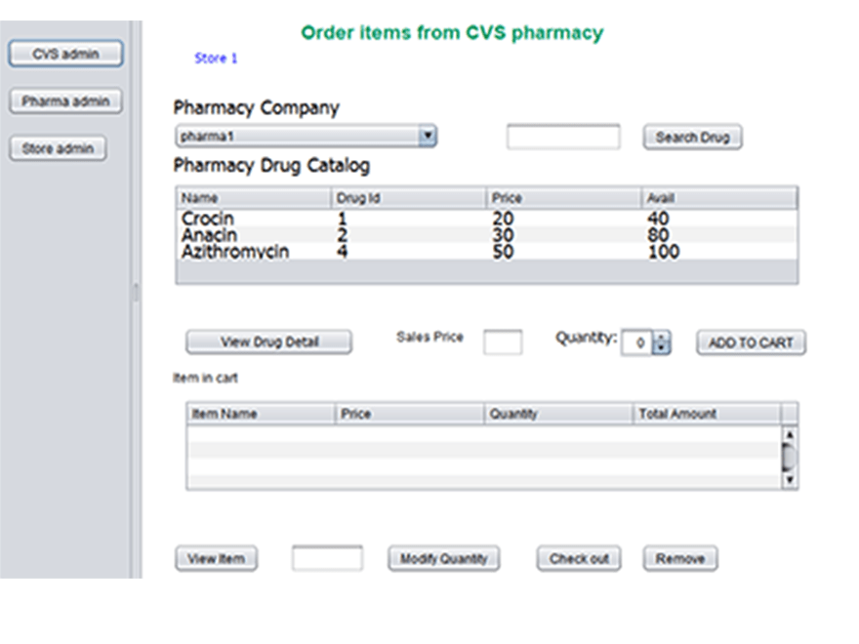
Task: Click the Store admin sidebar button
Action: (x=58, y=148)
